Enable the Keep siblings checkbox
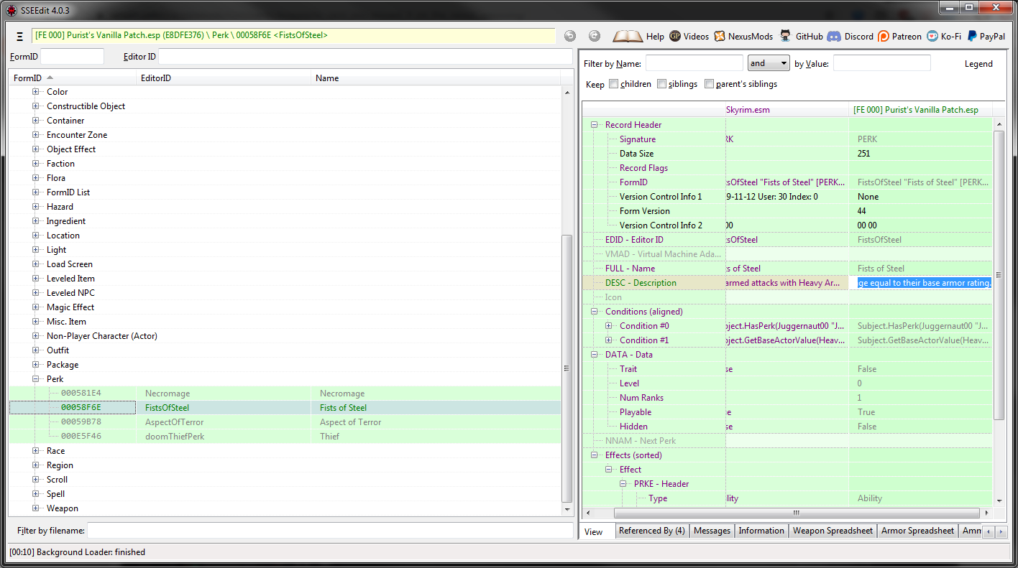 [661, 84]
